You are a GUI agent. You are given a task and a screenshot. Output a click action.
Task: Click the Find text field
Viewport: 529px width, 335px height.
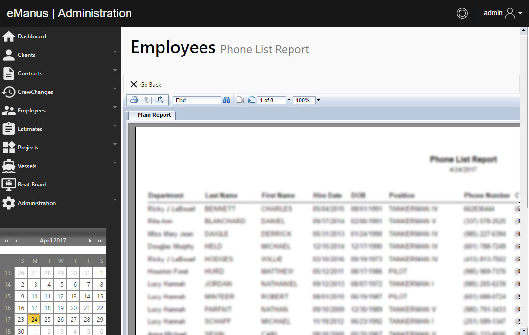197,100
